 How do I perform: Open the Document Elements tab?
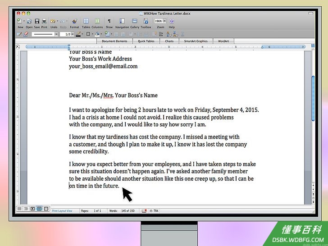114,41
